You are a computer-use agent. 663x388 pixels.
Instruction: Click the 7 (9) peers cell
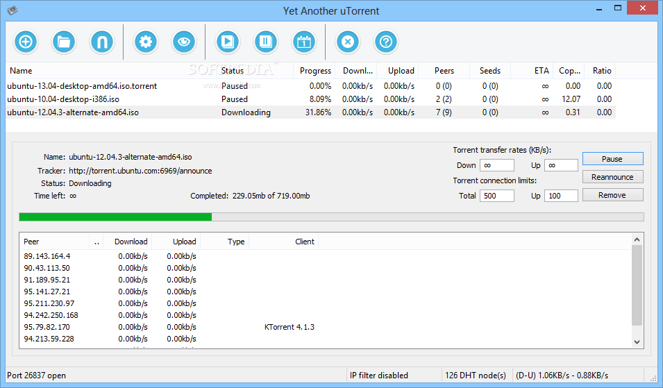(444, 112)
